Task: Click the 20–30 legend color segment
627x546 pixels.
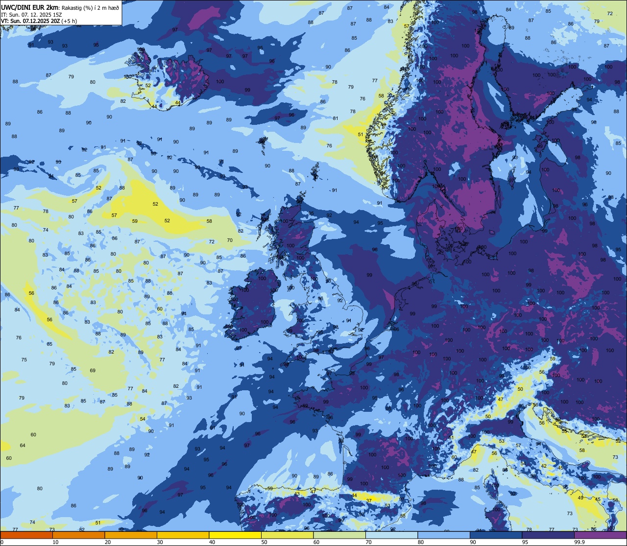Action: (130, 535)
